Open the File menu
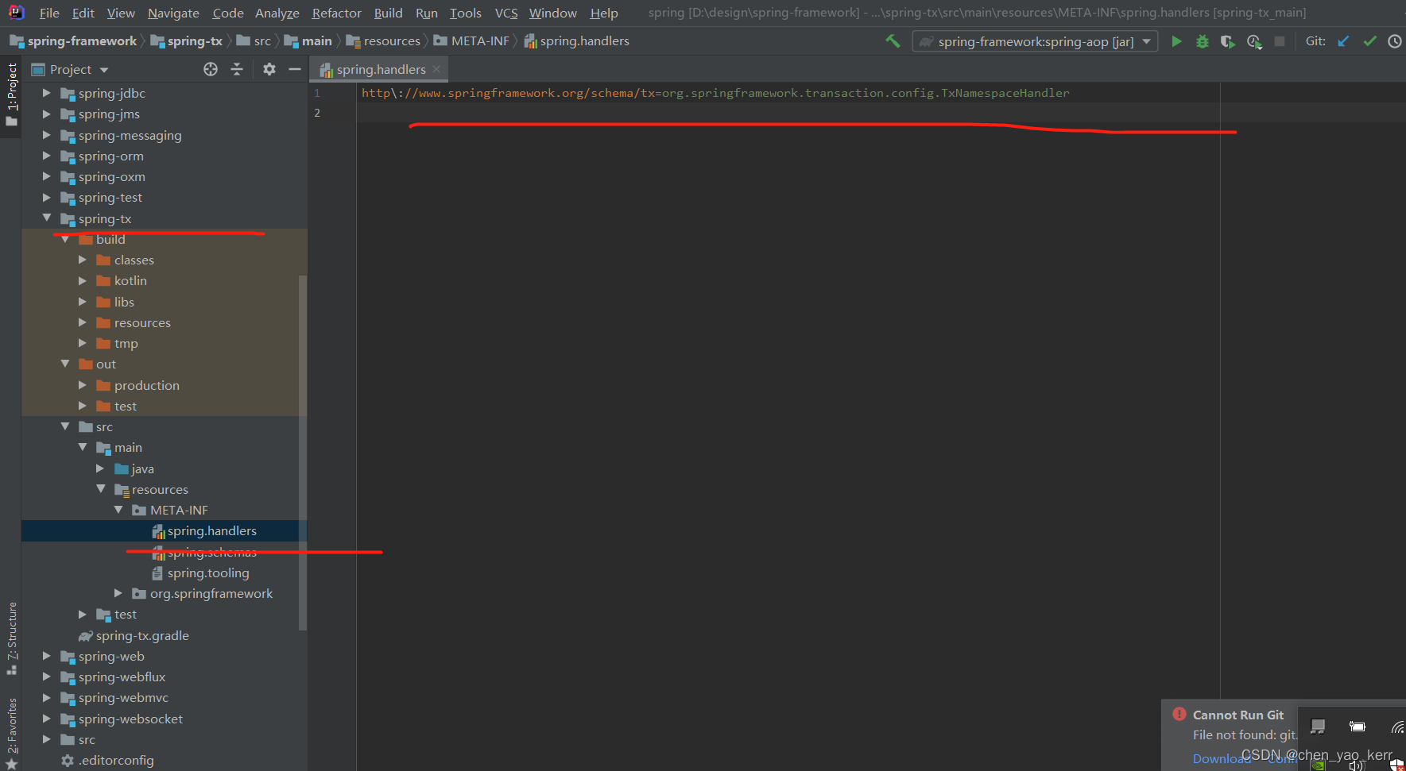1406x771 pixels. click(x=49, y=13)
